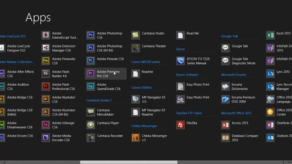This screenshot has height=164, width=292.
Task: Open Google Talk Diagnostic Mode icon
Action: (225, 61)
